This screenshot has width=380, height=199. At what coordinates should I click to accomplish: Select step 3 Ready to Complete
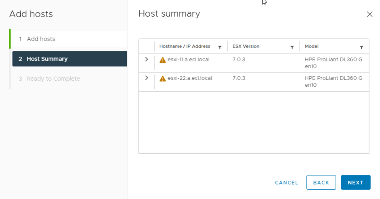(53, 79)
